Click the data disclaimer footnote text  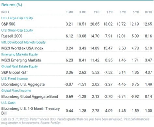click(75, 121)
